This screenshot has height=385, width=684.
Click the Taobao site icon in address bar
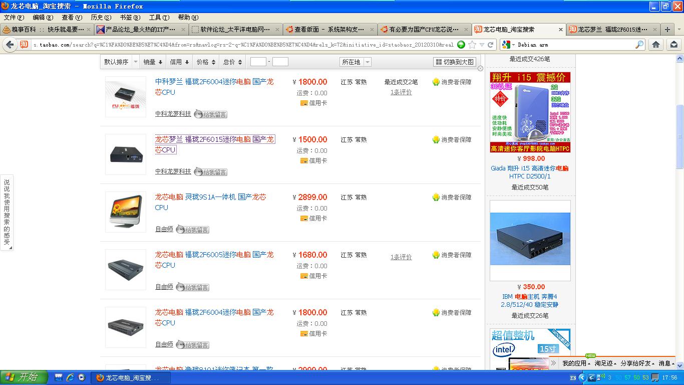point(24,45)
